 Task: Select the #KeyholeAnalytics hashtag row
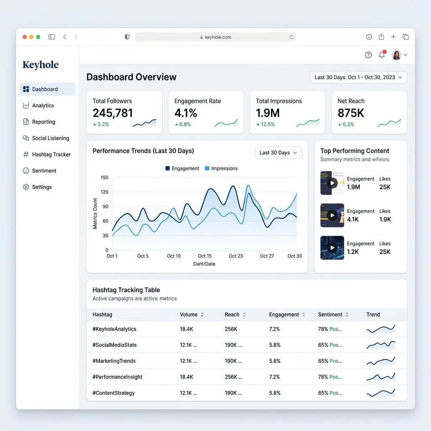coord(247,329)
